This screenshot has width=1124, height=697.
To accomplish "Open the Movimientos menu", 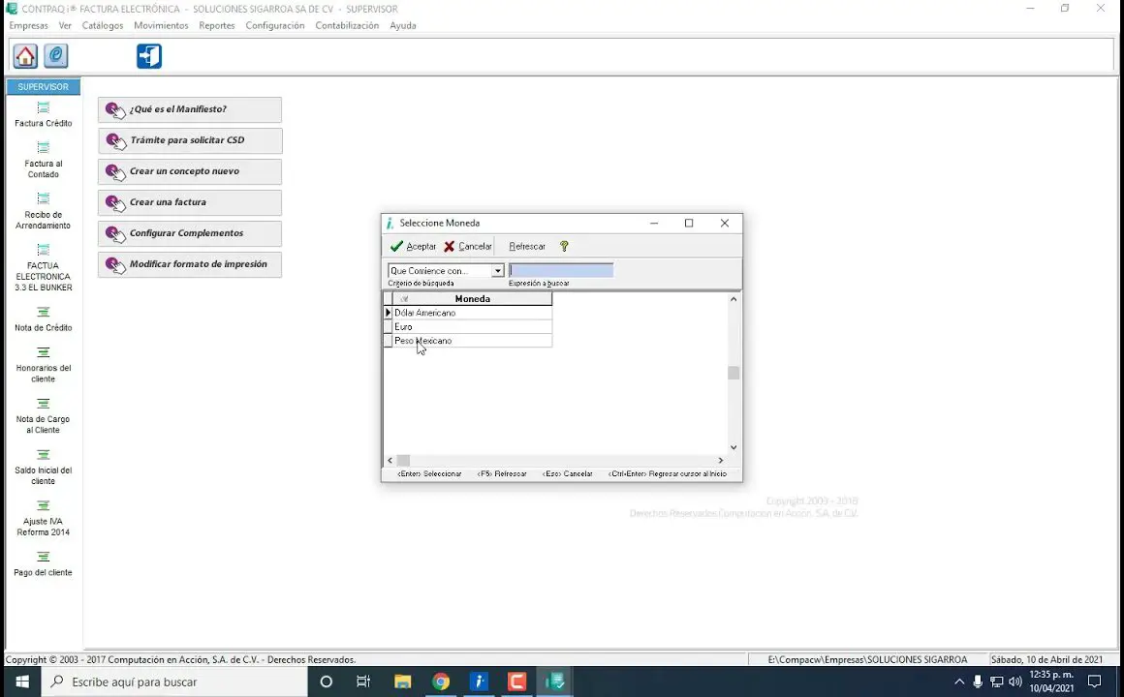I will (161, 26).
